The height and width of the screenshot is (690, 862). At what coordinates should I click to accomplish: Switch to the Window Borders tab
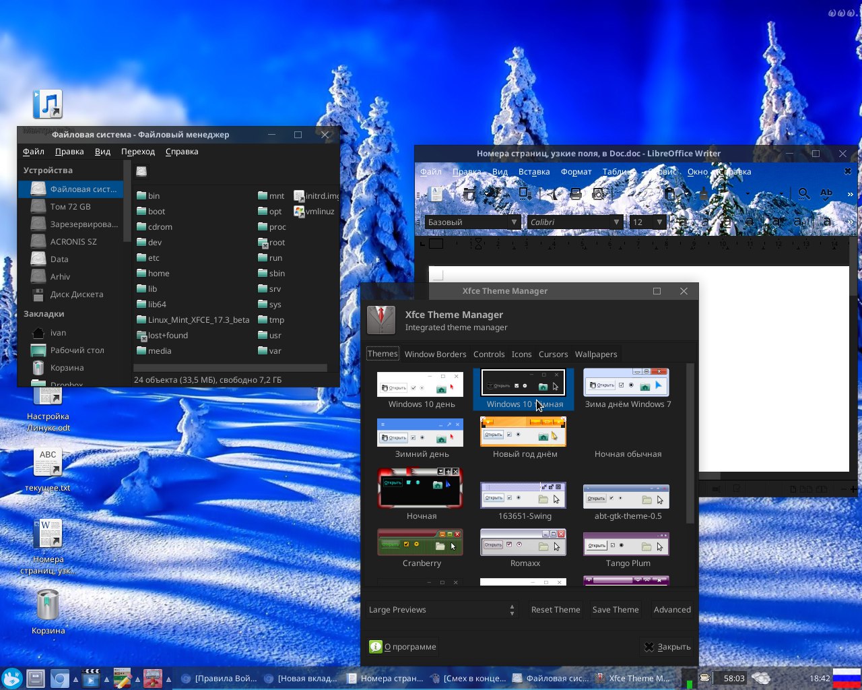[435, 354]
